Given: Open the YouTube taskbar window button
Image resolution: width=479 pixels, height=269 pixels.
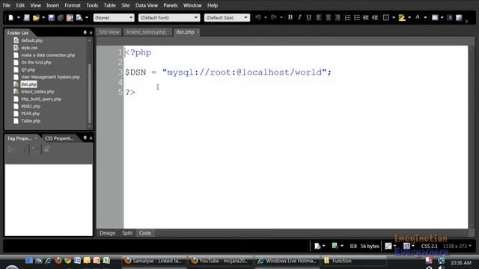Looking at the screenshot, I should click(220, 261).
